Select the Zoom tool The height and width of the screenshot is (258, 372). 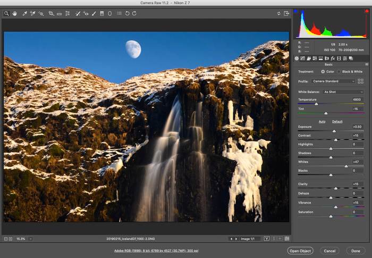click(6, 13)
